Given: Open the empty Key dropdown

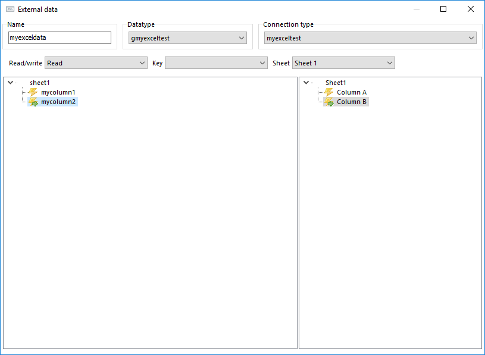Looking at the screenshot, I should [216, 63].
